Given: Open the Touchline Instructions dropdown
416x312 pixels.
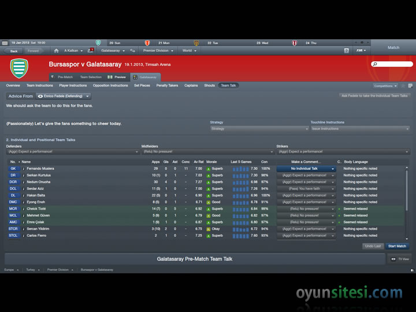Looking at the screenshot, I should [360, 129].
